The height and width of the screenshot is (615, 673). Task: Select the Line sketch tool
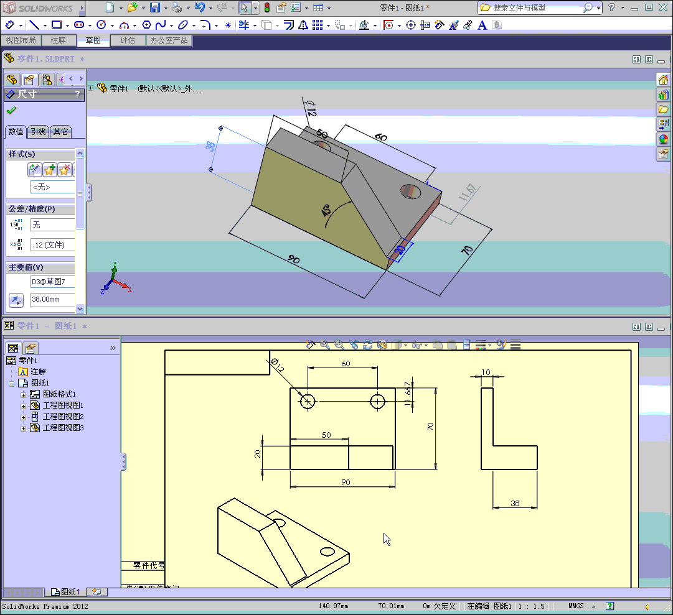[x=34, y=25]
